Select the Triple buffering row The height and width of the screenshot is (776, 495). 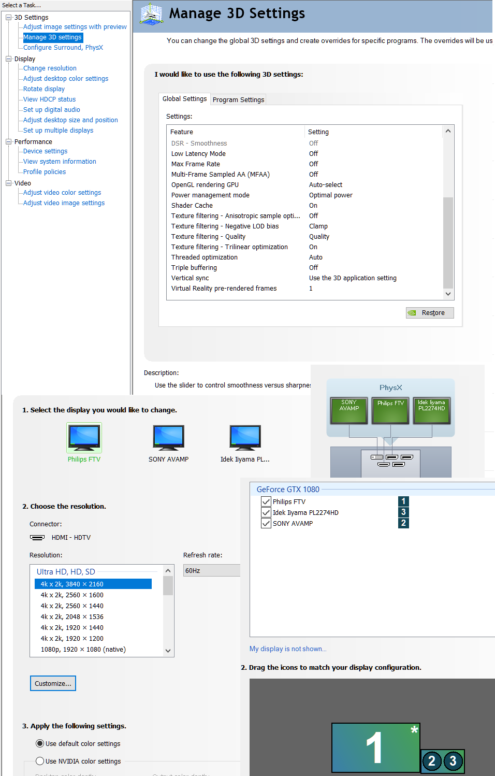point(305,268)
